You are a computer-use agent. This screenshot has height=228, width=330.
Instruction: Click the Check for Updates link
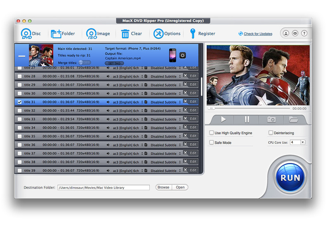click(x=258, y=34)
